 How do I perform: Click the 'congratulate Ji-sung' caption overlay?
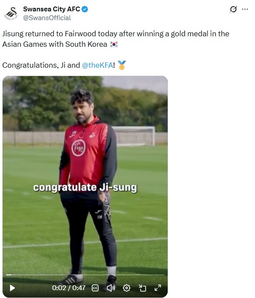tap(85, 187)
